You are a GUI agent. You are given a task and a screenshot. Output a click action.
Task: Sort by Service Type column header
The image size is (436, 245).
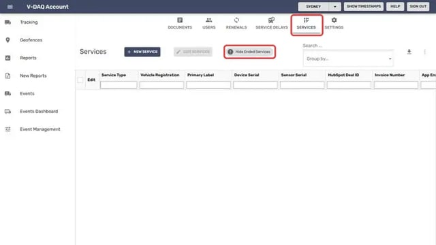click(114, 75)
